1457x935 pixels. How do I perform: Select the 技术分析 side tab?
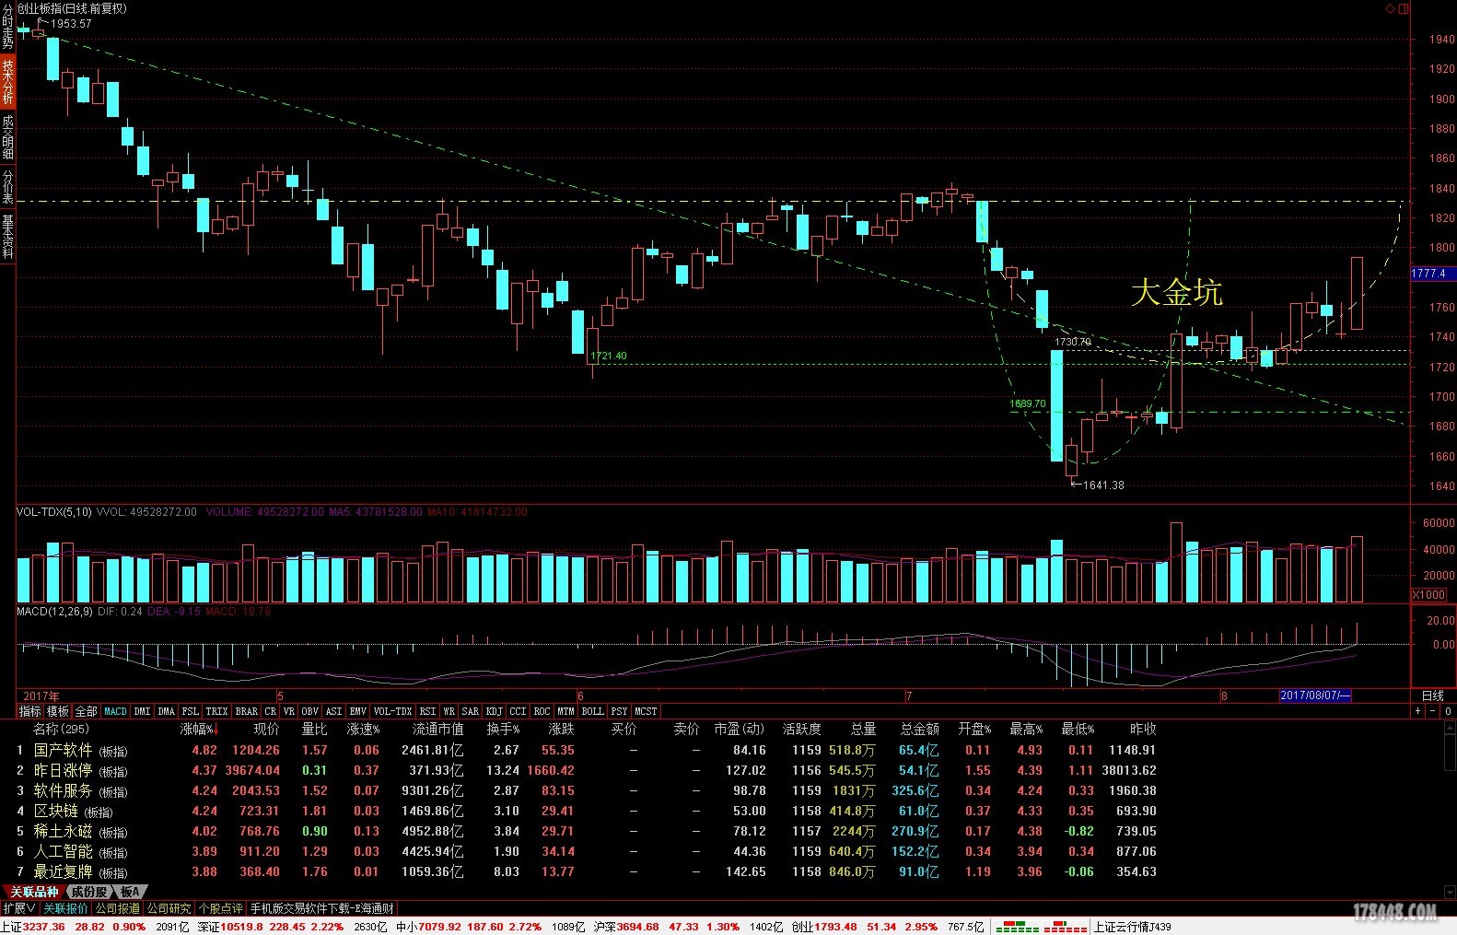pyautogui.click(x=7, y=81)
